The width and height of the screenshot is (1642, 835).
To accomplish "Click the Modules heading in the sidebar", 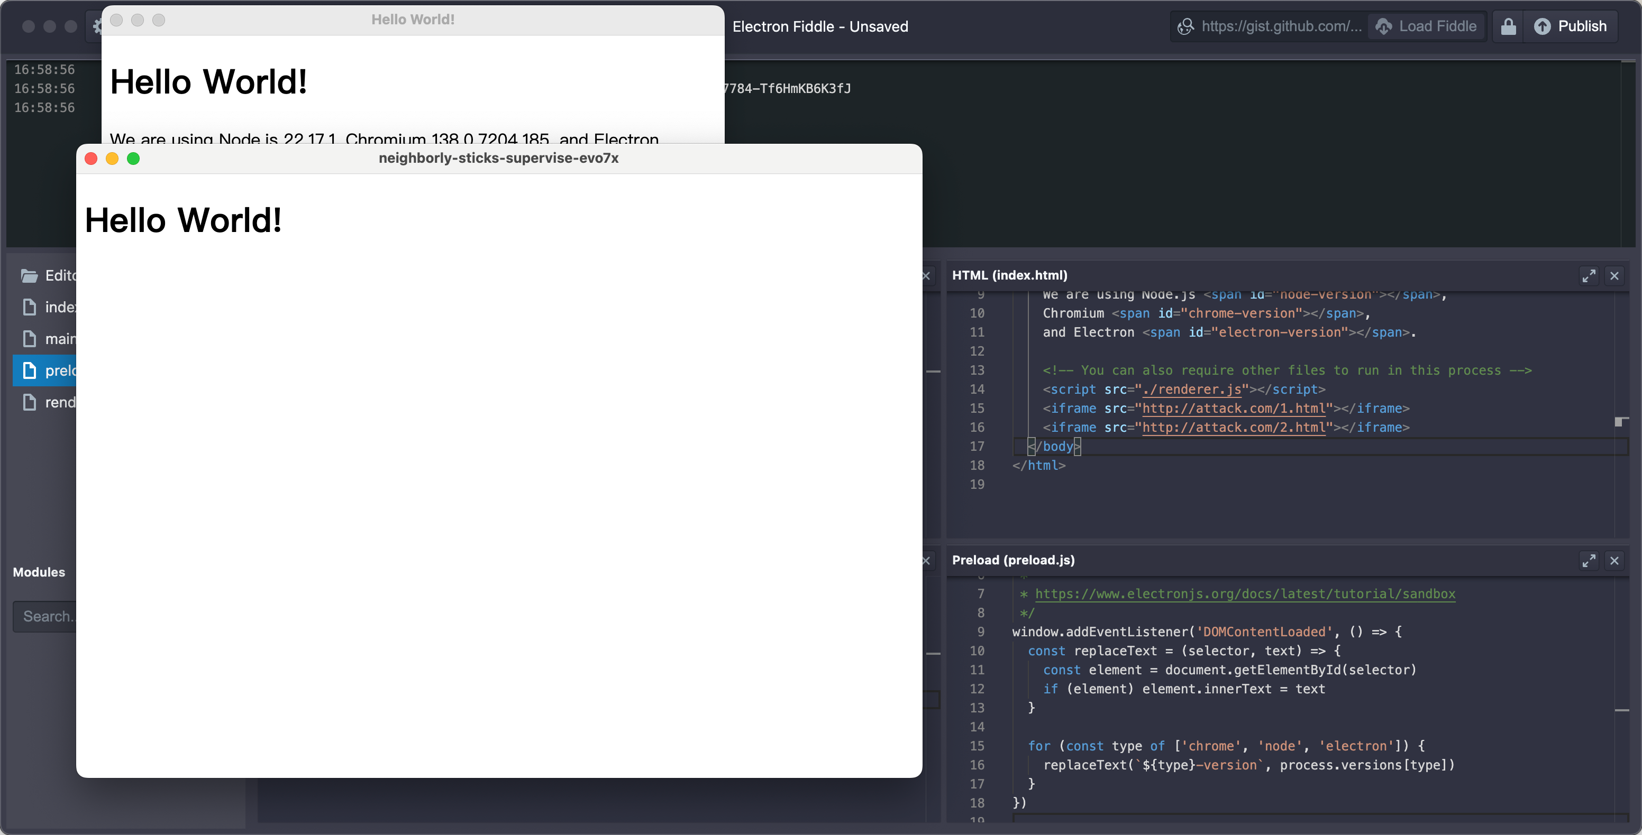I will 39,572.
